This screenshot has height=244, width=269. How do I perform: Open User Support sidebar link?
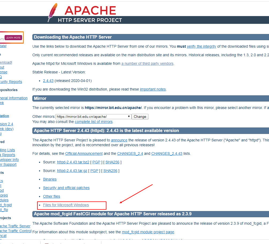pyautogui.click(x=8, y=165)
